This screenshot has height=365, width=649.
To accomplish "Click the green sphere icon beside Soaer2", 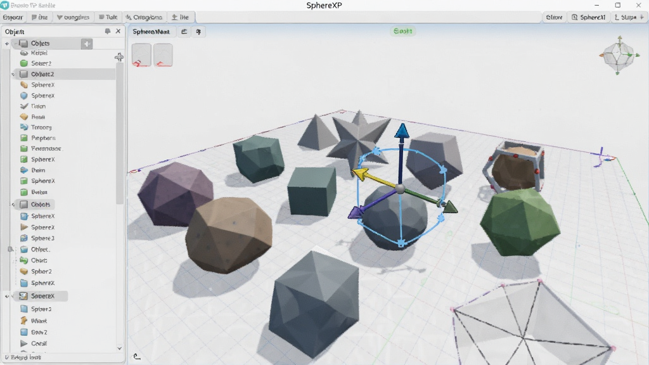I will [24, 63].
